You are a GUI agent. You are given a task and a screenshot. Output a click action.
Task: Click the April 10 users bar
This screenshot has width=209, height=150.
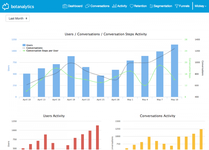coord(27,85)
